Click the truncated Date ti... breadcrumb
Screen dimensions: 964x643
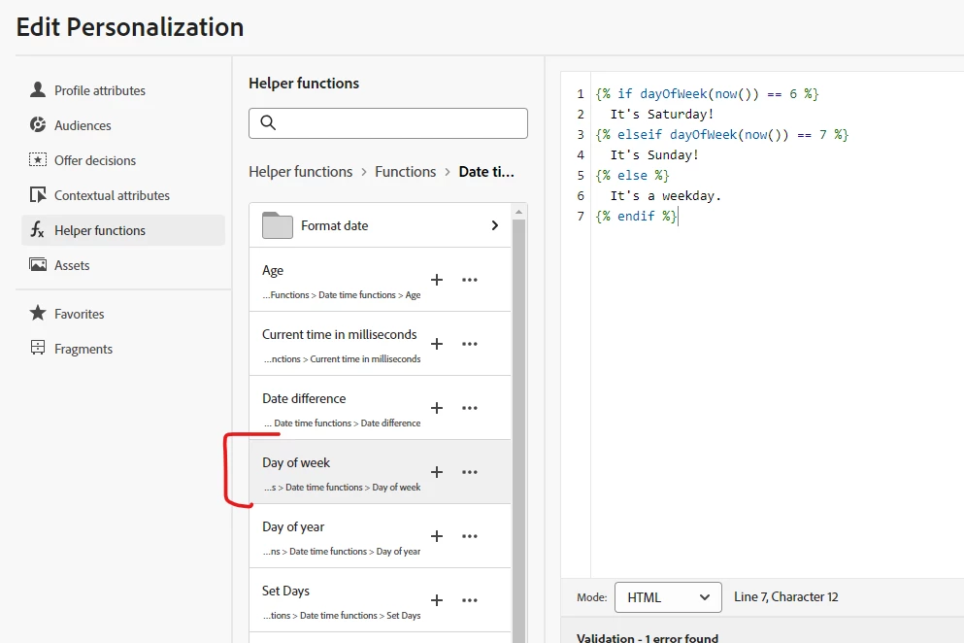coord(486,172)
